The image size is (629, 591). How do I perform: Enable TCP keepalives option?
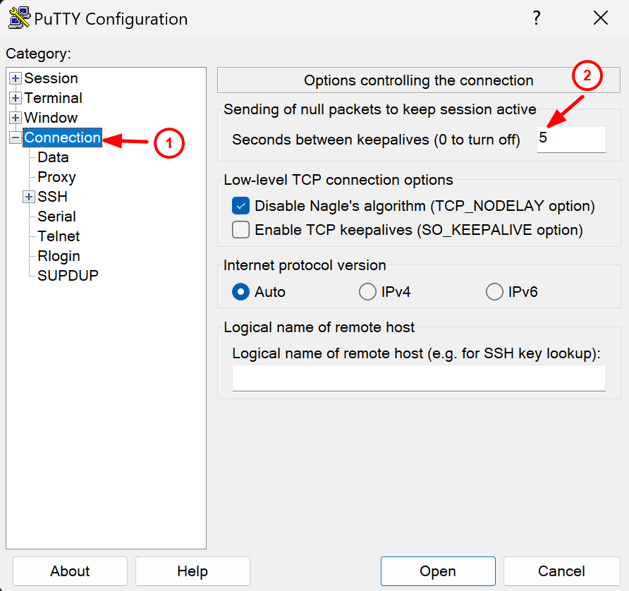[x=240, y=229]
